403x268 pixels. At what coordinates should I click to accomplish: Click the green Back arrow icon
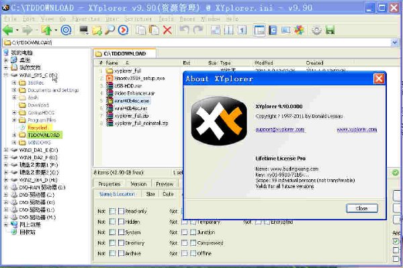(8, 30)
